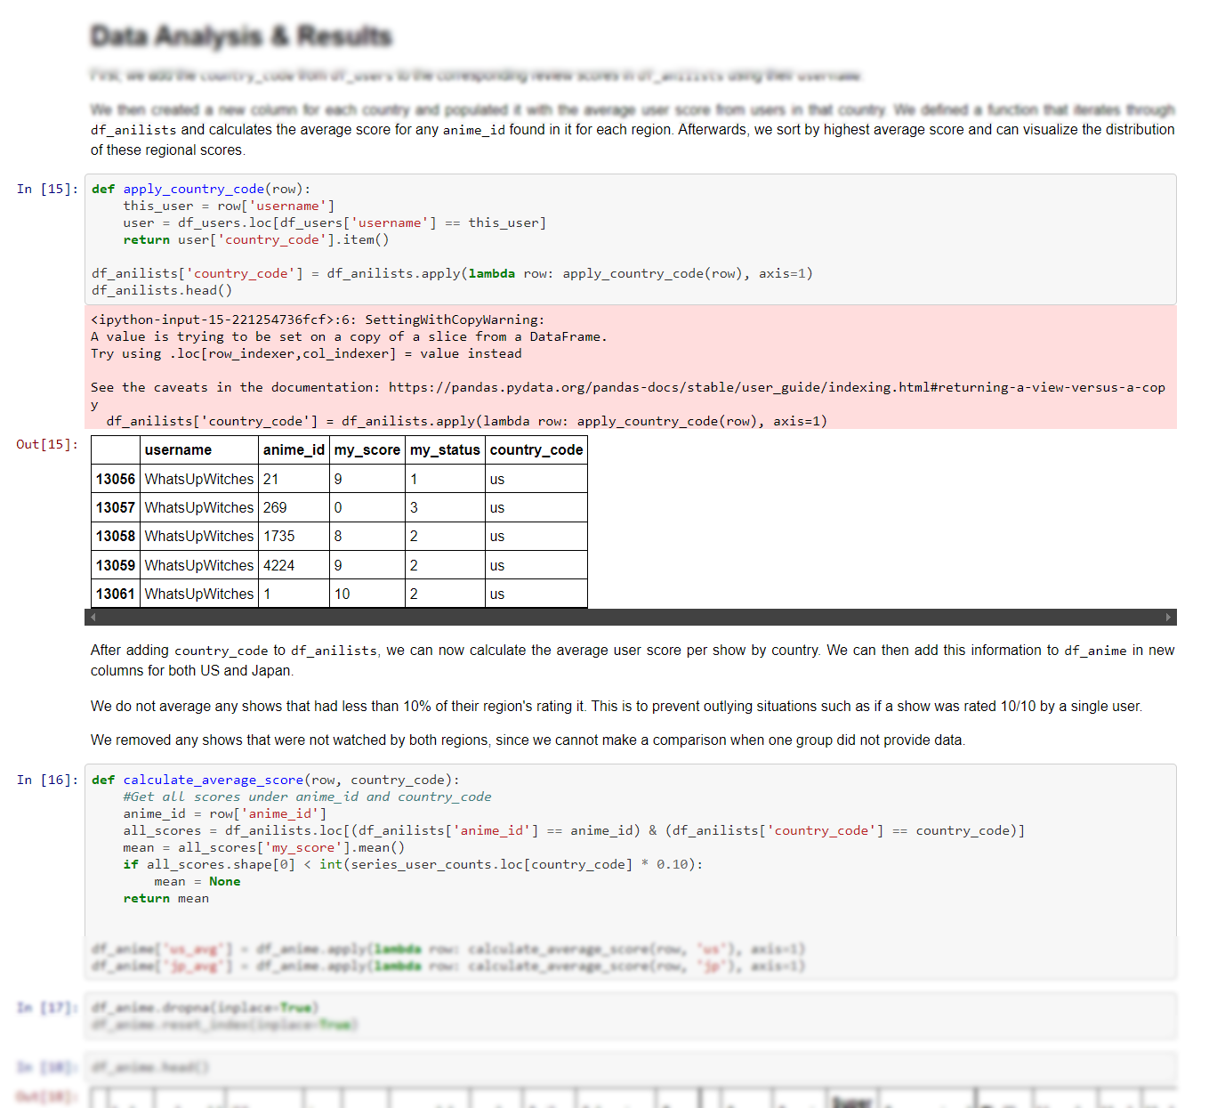Click the paragraph about shows with less than 10%
1217x1108 pixels.
click(x=616, y=707)
